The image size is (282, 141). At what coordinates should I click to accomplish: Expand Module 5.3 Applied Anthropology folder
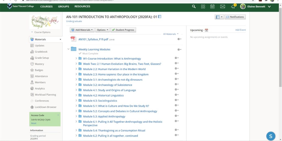(x=76, y=116)
